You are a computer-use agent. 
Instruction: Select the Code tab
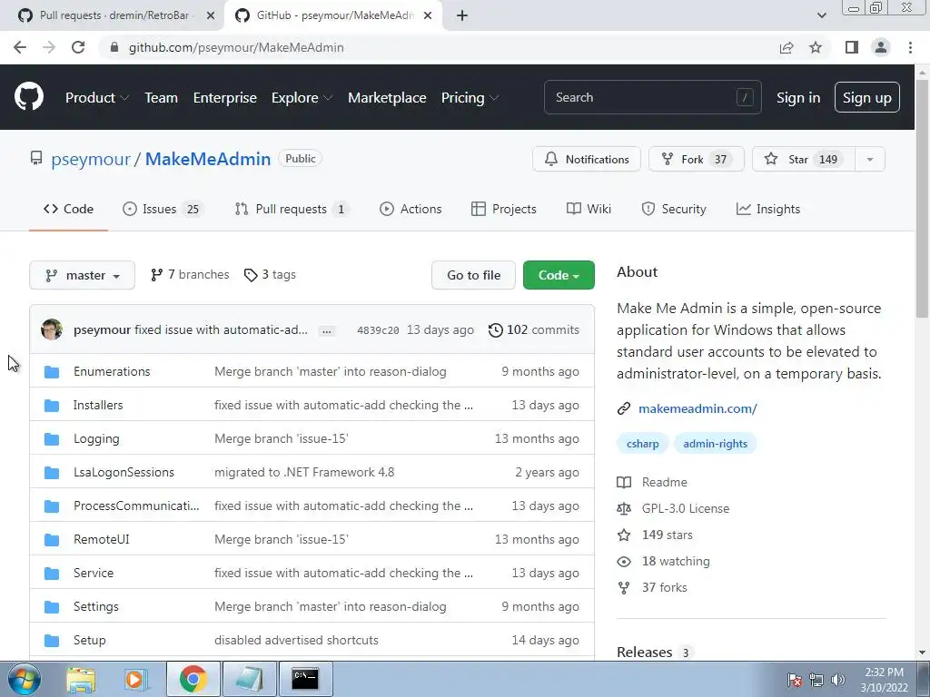[x=68, y=210]
